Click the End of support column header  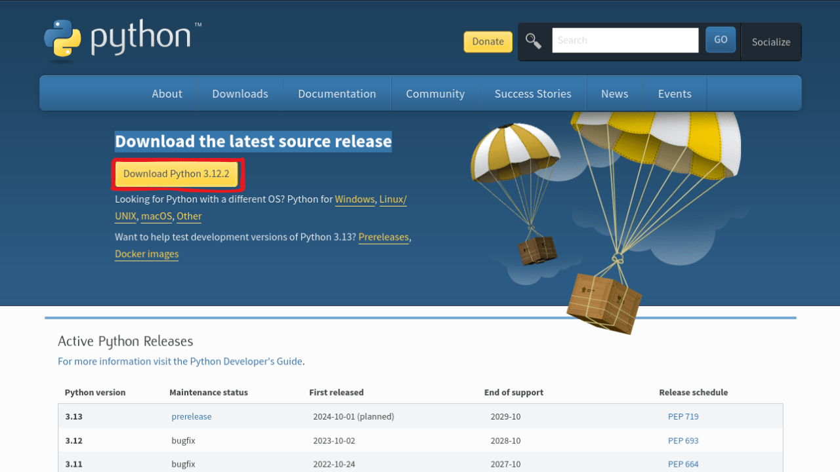(x=514, y=392)
